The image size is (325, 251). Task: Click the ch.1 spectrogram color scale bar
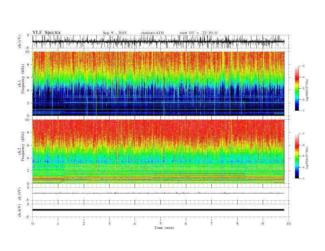297,88
